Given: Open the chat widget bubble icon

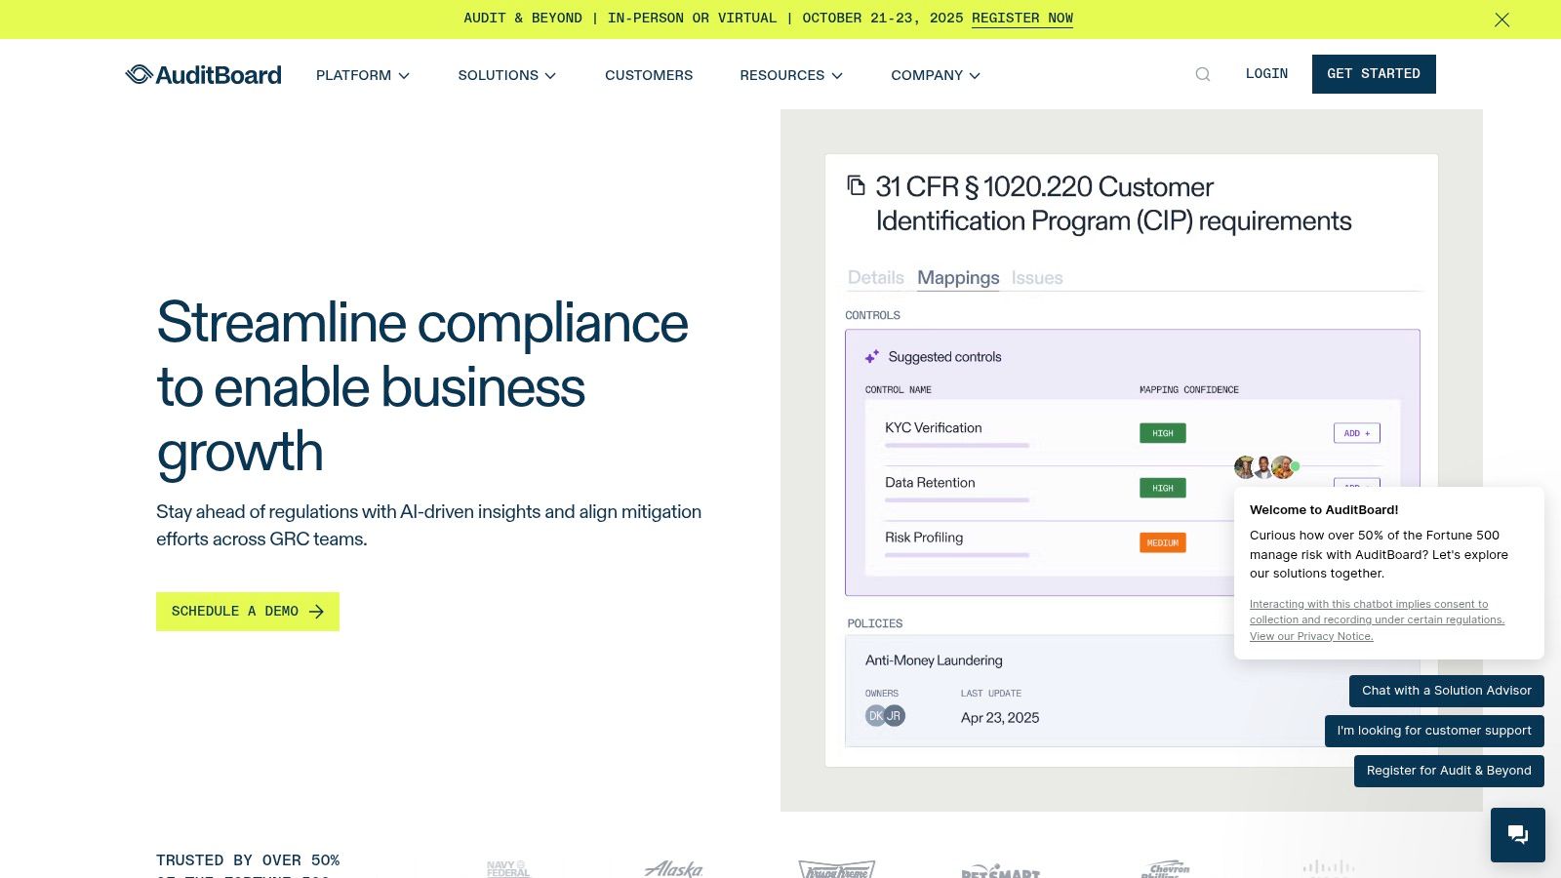Looking at the screenshot, I should 1518,834.
